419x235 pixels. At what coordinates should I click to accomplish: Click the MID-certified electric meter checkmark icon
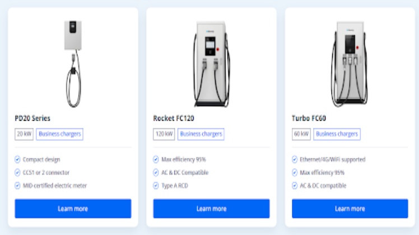pyautogui.click(x=17, y=185)
